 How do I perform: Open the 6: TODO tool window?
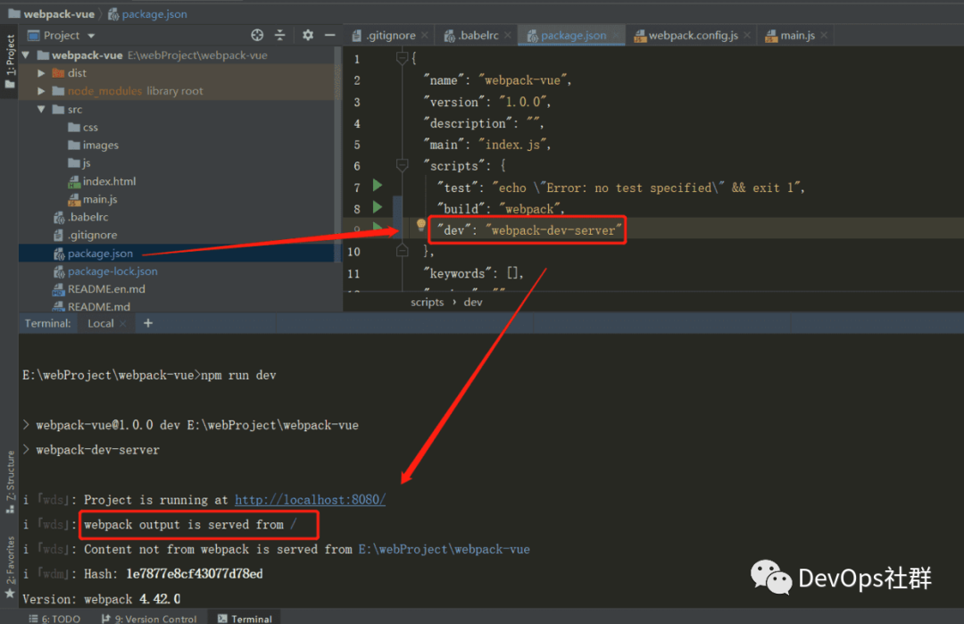[x=54, y=619]
